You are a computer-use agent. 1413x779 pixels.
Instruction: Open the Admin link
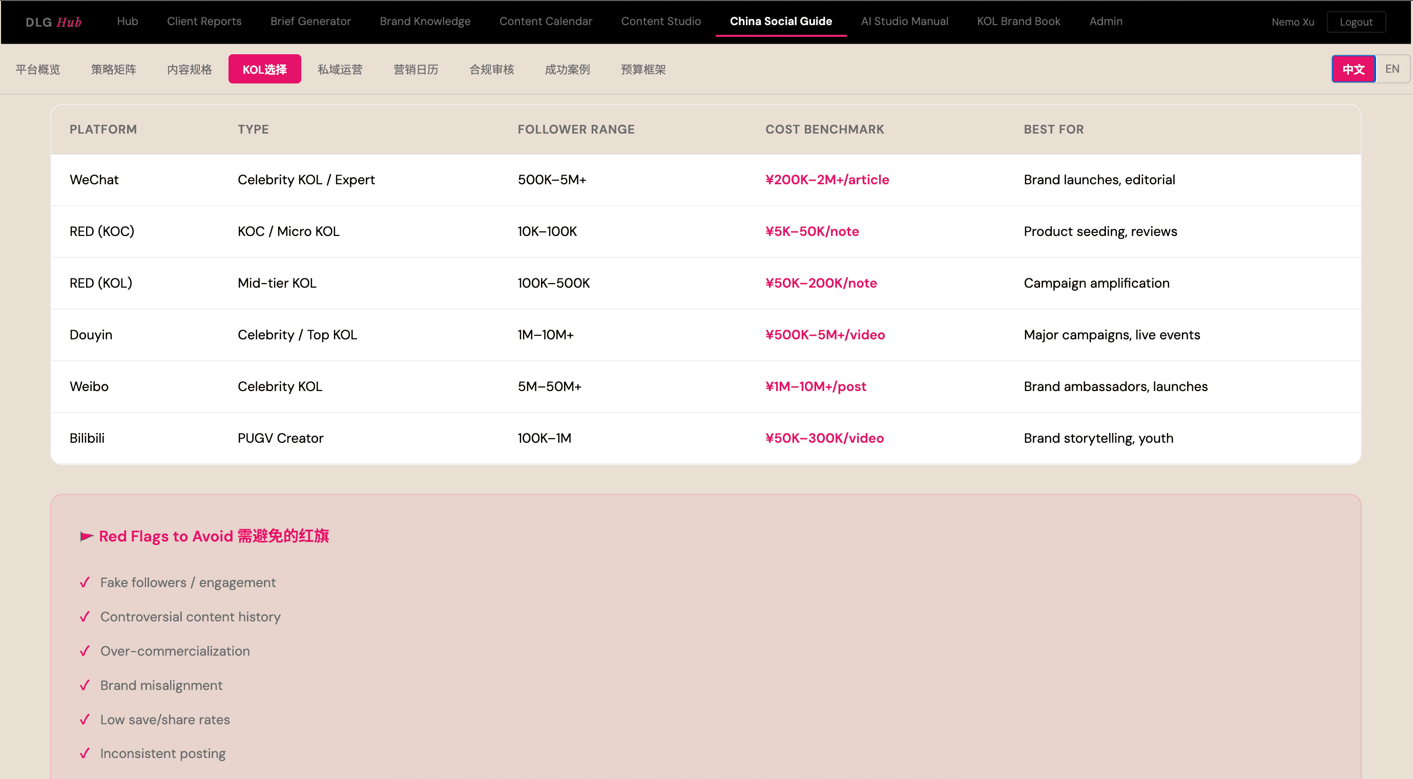point(1105,21)
